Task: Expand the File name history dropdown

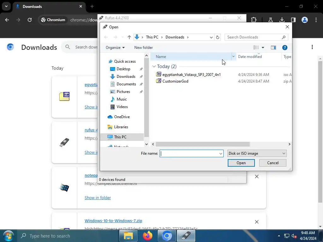Action: [220, 153]
